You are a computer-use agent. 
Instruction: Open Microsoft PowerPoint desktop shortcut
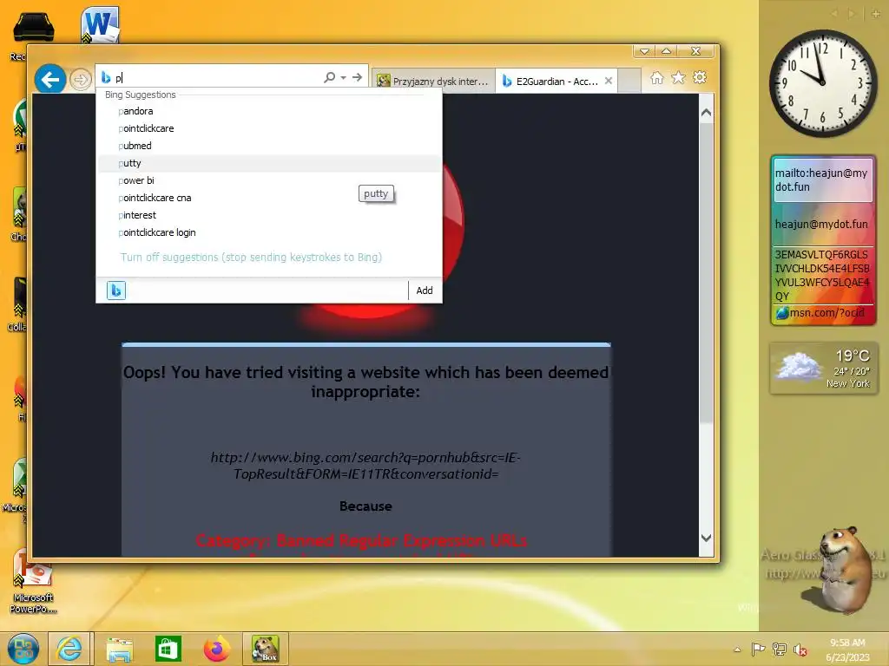(x=34, y=582)
